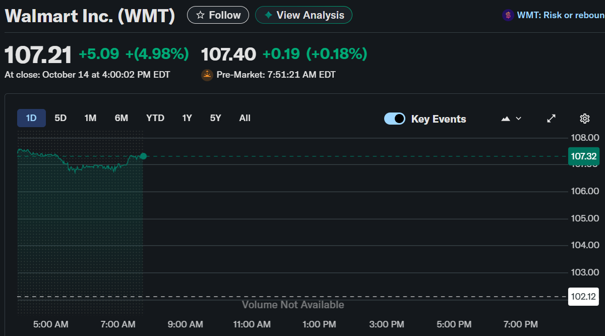Switch to 5D time range
This screenshot has width=605, height=336.
pos(60,118)
